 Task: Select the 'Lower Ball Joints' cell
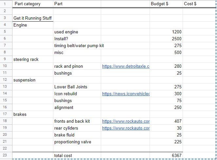[x=77, y=87]
